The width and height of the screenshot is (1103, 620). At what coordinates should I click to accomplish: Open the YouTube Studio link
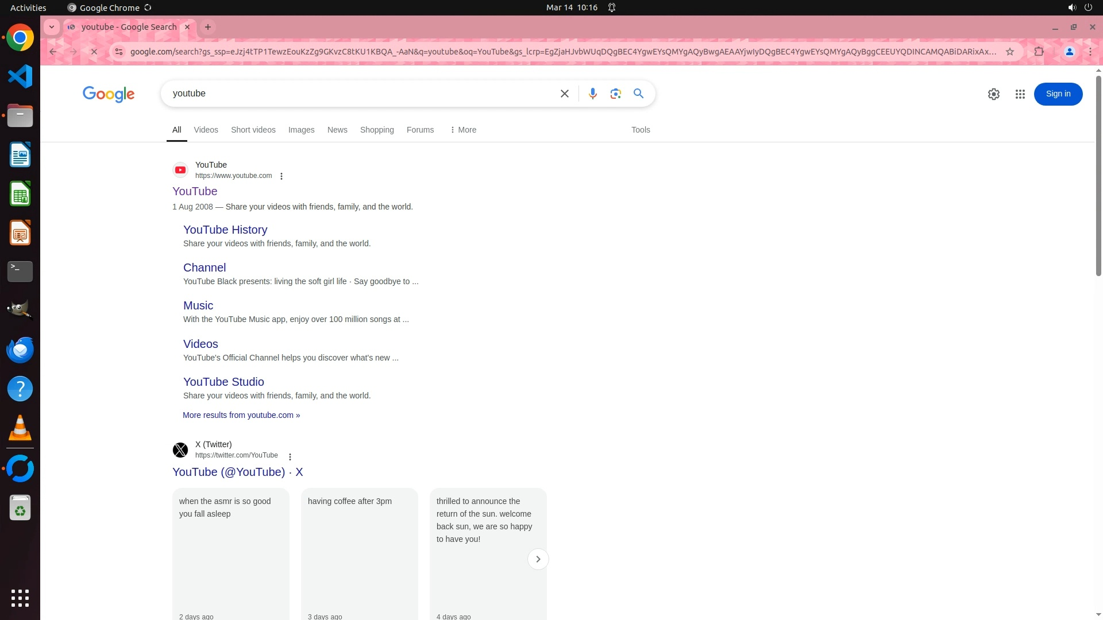223,382
